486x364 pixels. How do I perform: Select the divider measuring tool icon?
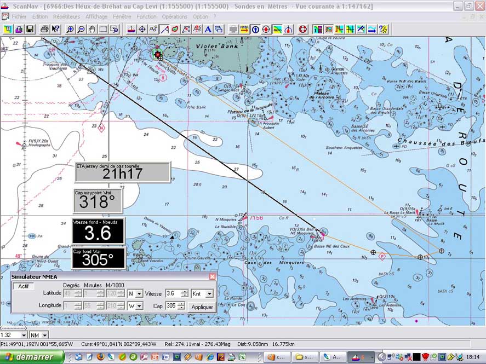(164, 30)
